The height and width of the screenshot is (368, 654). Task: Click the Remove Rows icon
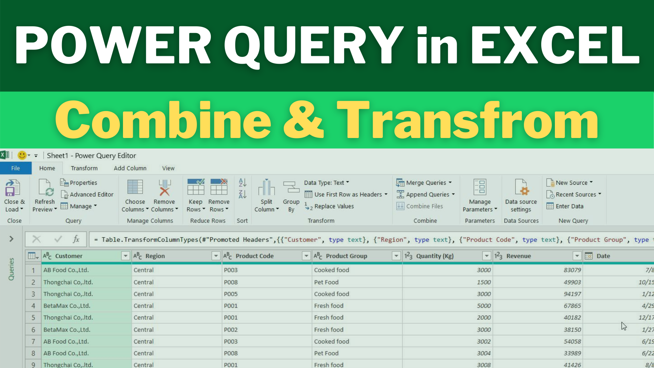click(219, 187)
